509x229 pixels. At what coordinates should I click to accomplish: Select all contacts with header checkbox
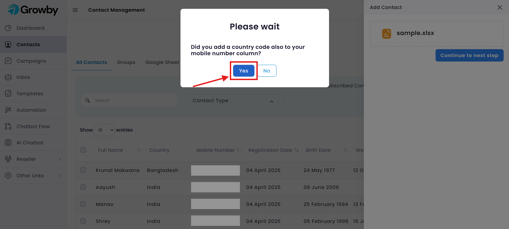pyautogui.click(x=83, y=150)
